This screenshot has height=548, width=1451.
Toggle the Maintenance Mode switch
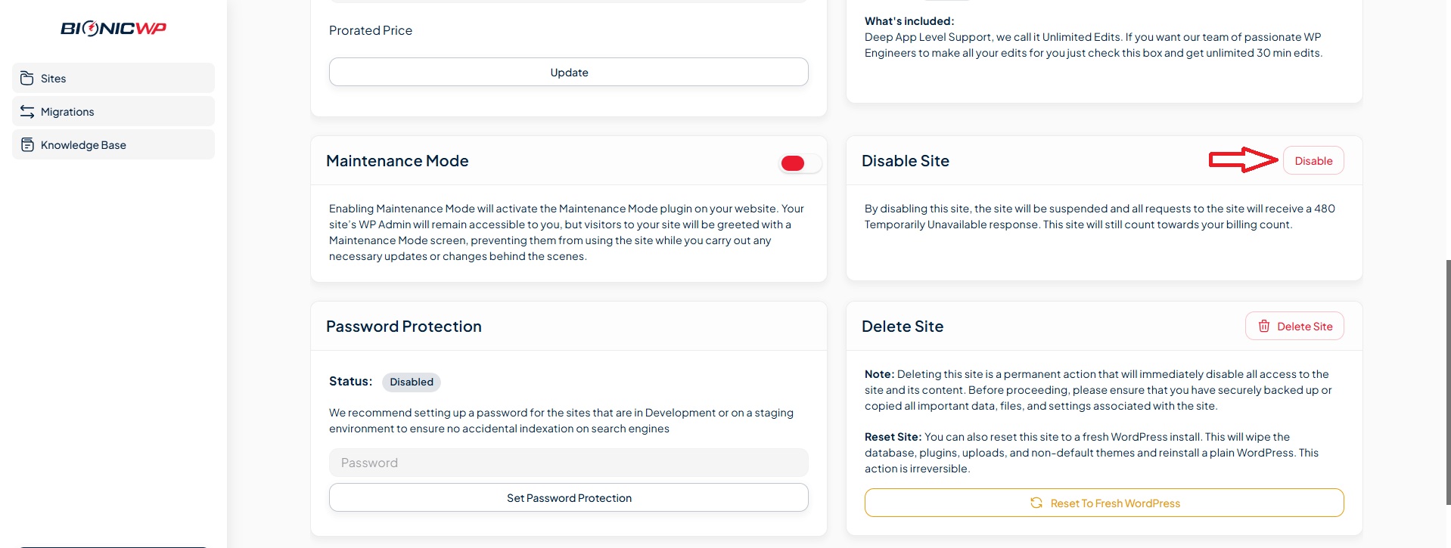click(800, 163)
